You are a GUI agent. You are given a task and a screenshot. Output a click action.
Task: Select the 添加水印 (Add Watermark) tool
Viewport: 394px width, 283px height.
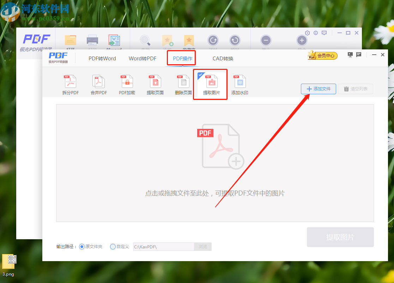(240, 84)
